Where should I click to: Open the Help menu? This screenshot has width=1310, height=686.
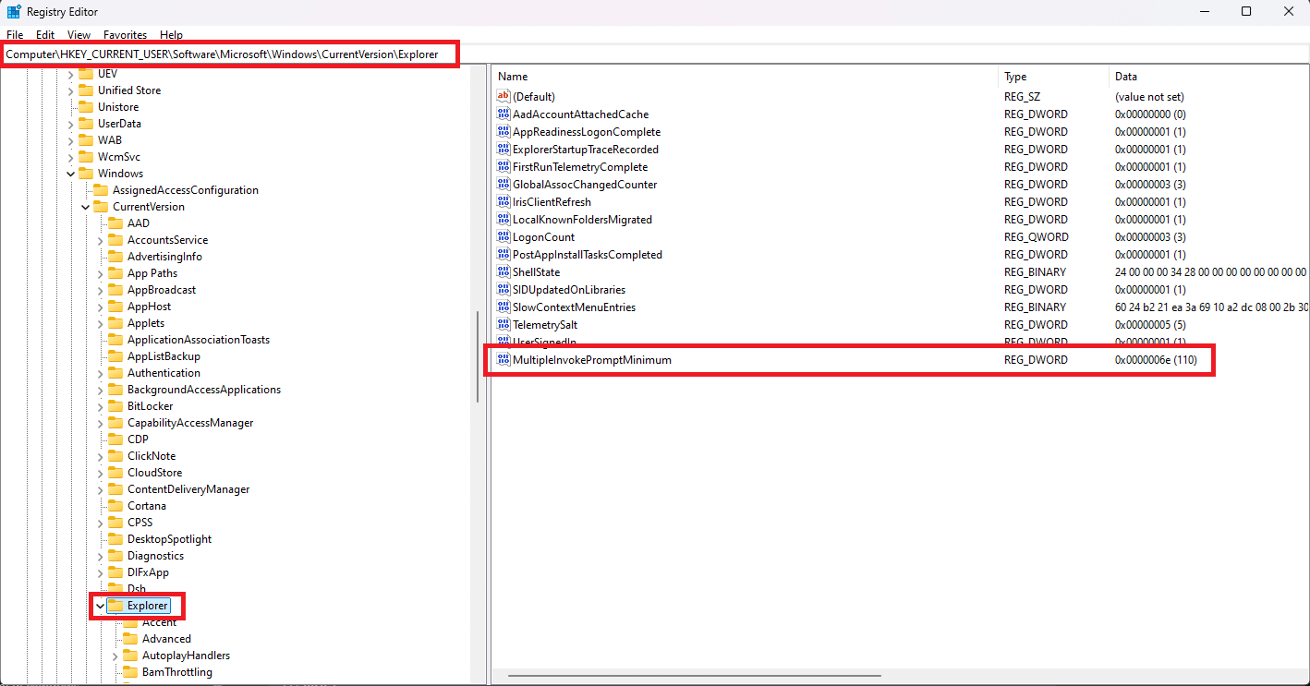pos(171,35)
